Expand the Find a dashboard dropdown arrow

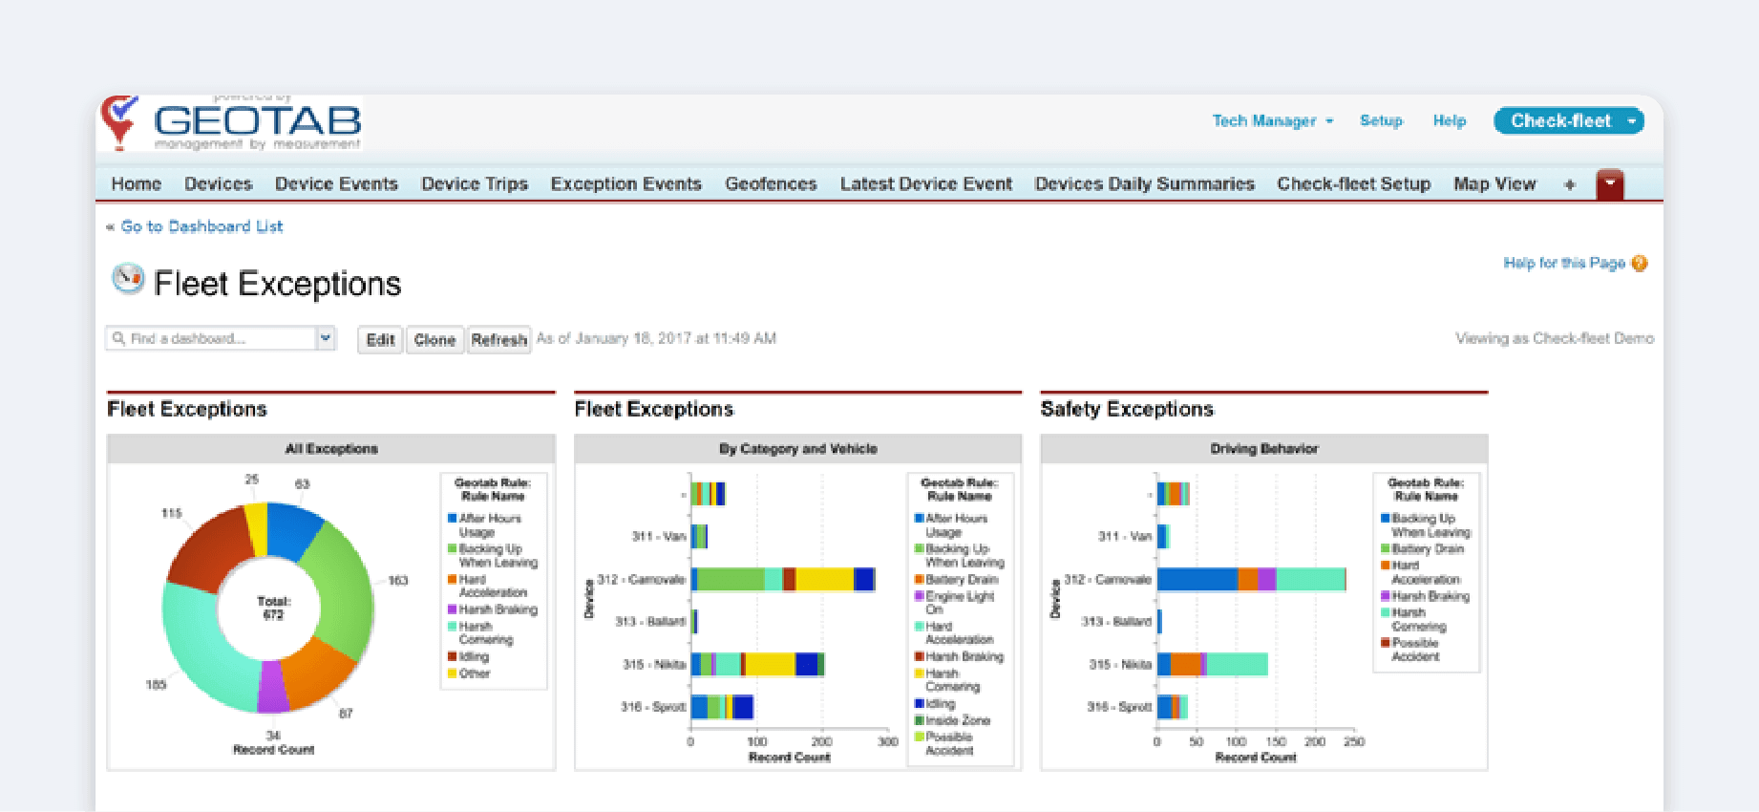(x=326, y=338)
